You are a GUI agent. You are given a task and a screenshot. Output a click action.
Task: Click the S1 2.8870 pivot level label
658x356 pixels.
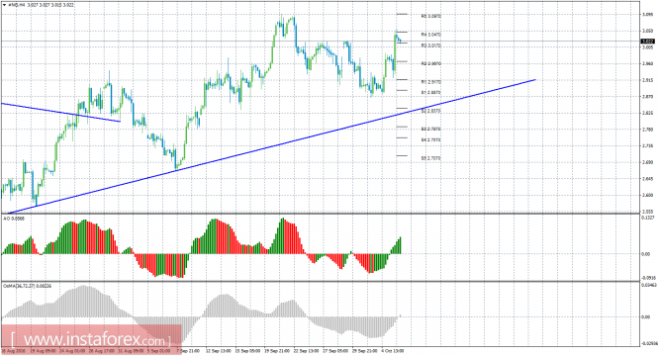(x=431, y=93)
